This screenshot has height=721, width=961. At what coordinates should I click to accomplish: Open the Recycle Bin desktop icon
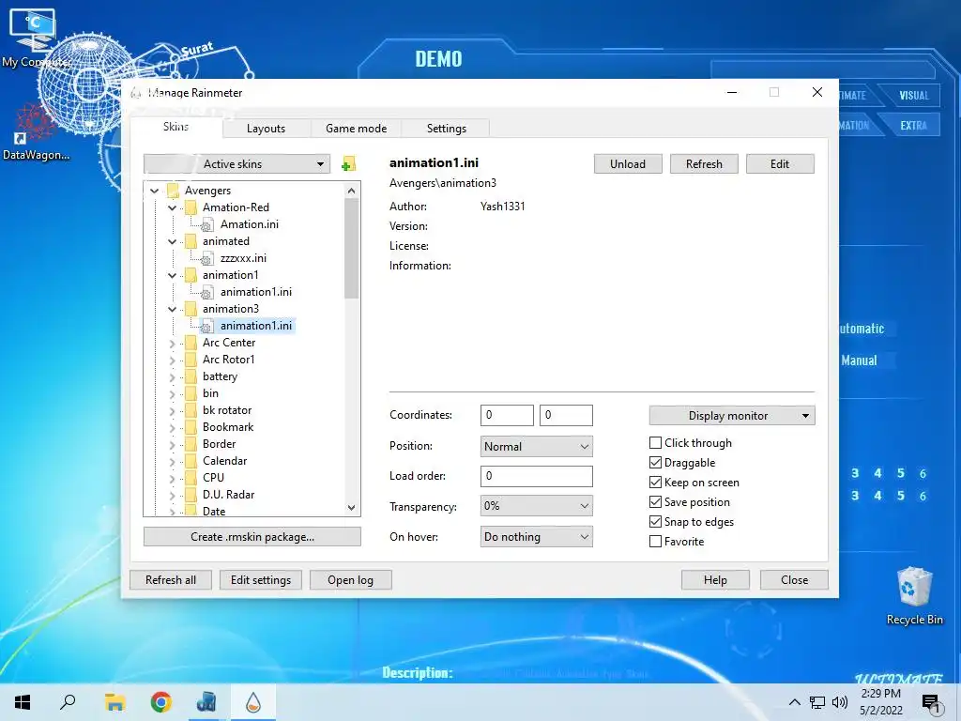(x=914, y=594)
